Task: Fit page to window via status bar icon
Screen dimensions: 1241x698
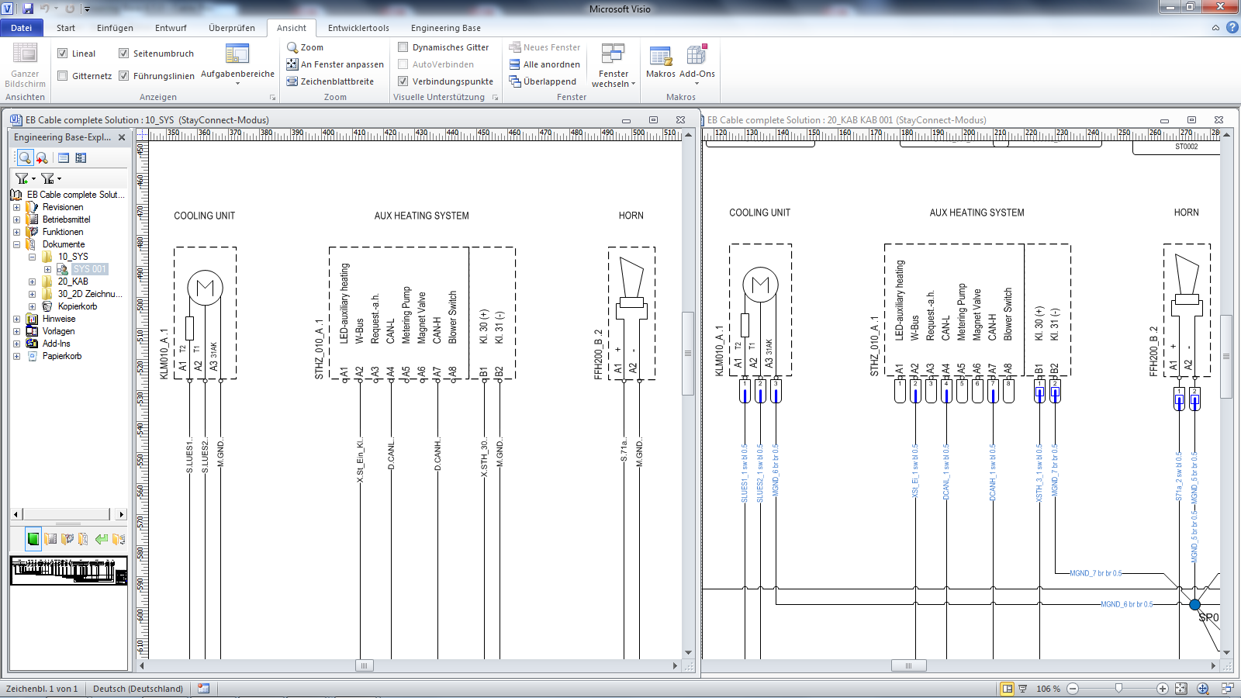Action: (x=1181, y=689)
